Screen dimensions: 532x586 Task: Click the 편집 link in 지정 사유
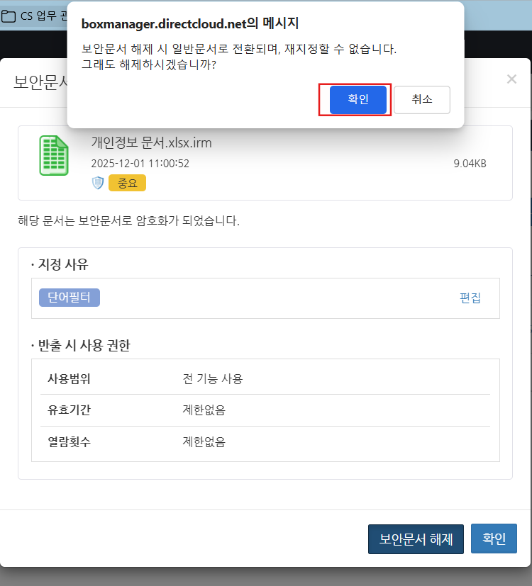coord(470,298)
